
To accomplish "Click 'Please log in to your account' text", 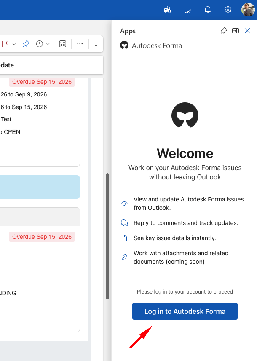I will coord(185,291).
